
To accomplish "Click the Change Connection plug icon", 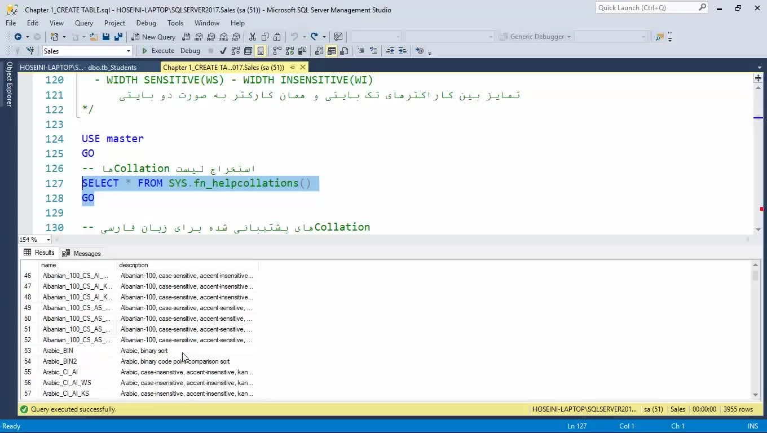I will tap(30, 51).
